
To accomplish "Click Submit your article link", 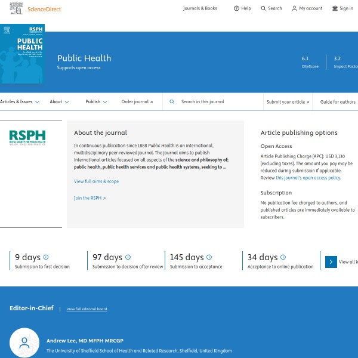I will 288,102.
